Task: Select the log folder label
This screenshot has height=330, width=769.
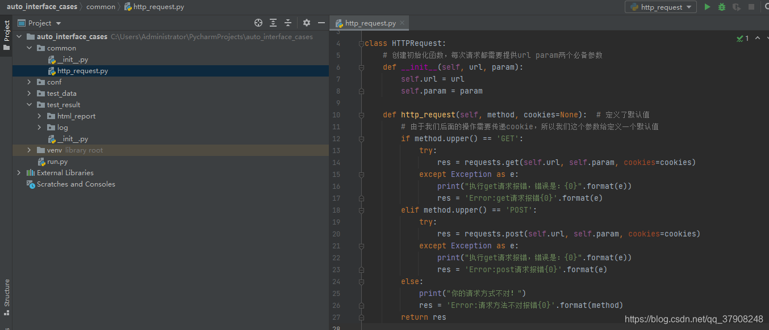Action: click(62, 128)
